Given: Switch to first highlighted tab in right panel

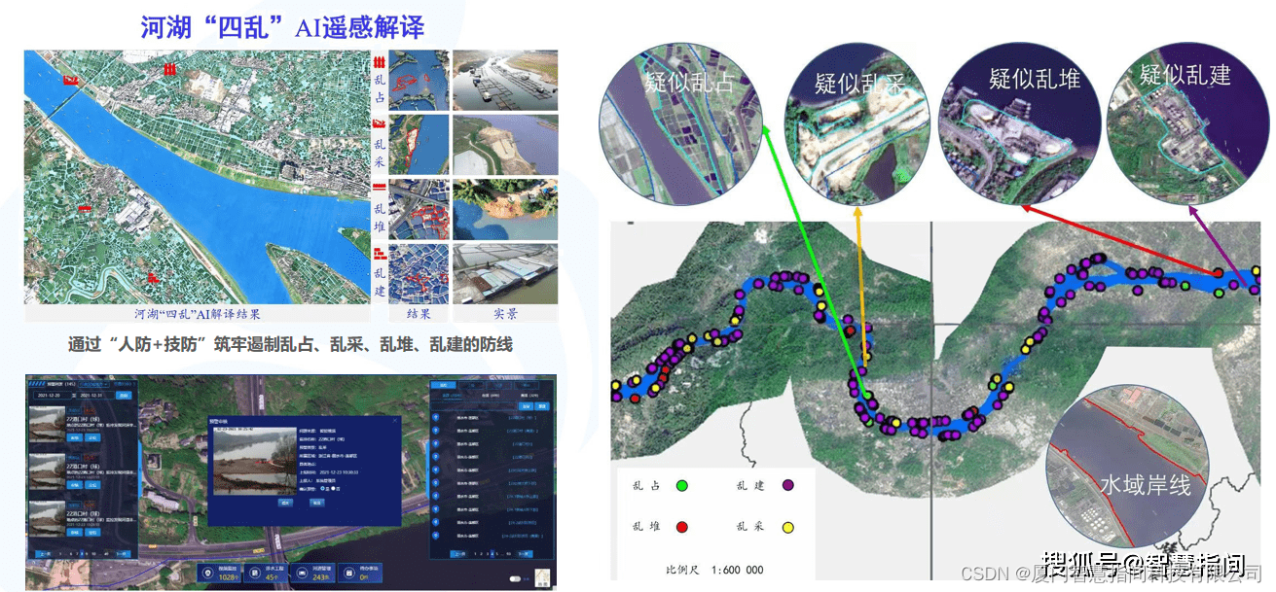Looking at the screenshot, I should tap(443, 385).
